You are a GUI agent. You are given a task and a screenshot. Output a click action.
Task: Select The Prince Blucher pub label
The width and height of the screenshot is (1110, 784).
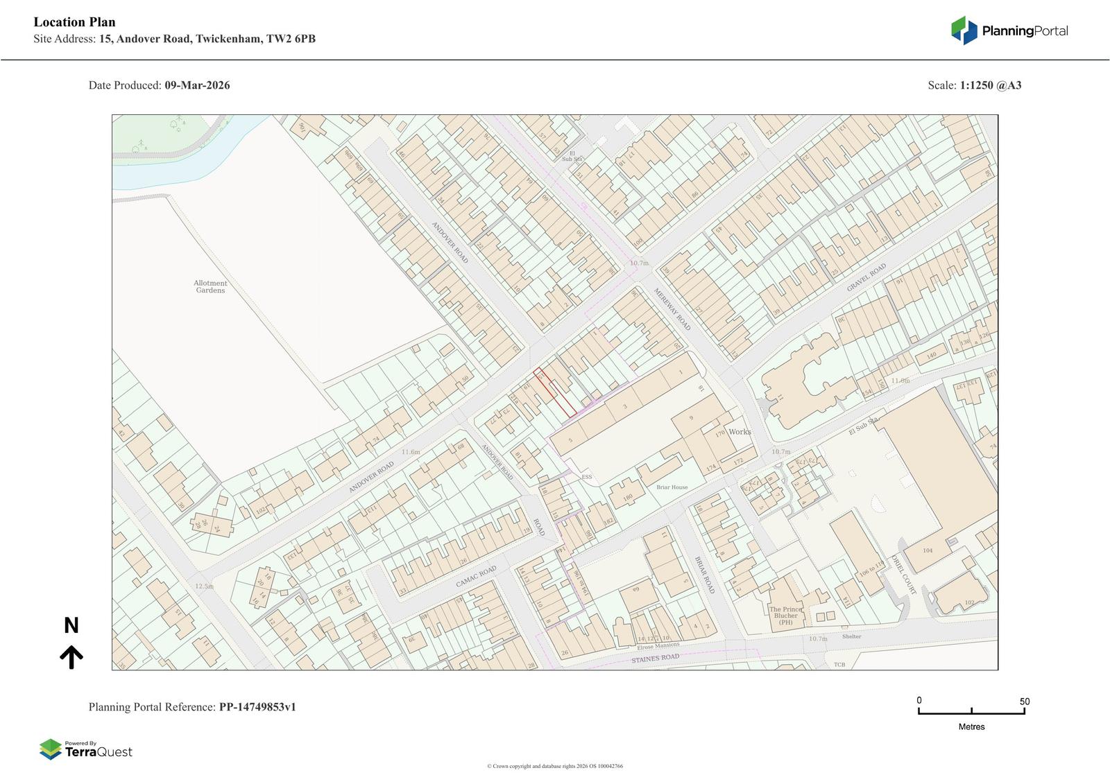(x=785, y=616)
